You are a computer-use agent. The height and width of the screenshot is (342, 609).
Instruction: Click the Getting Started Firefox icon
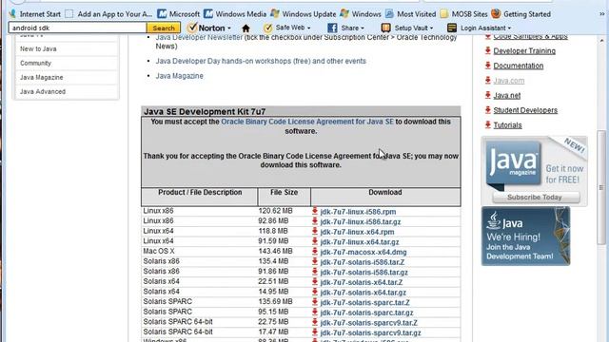[x=496, y=14]
